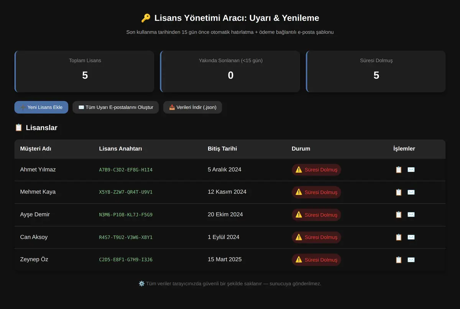Open email icon in Ahmet Yılmaz row
This screenshot has width=460, height=309.
(x=411, y=169)
